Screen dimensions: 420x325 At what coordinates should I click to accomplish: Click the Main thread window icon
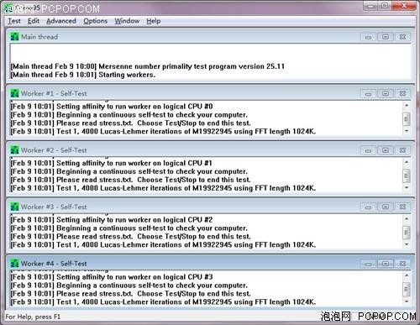[14, 37]
